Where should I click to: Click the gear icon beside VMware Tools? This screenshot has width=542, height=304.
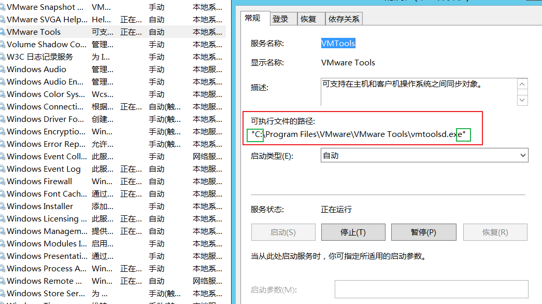click(3, 32)
